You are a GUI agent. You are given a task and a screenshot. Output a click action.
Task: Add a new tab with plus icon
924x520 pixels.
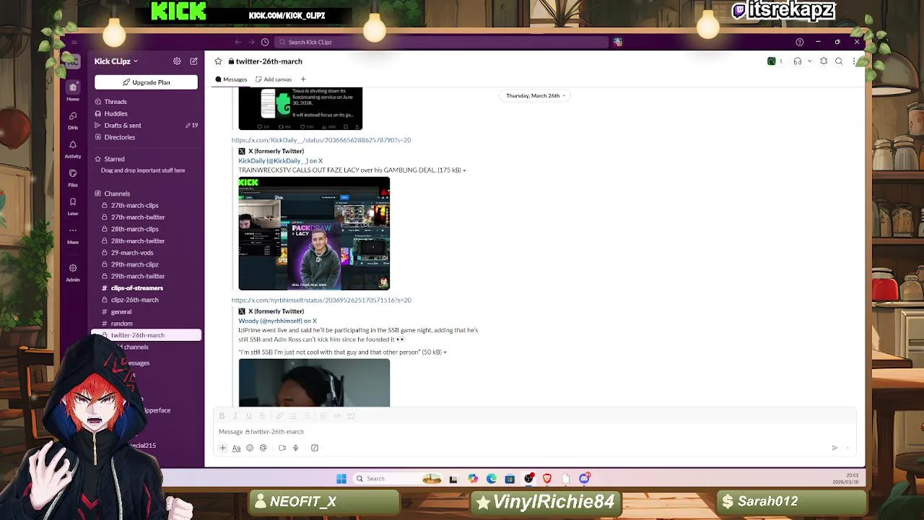click(303, 79)
